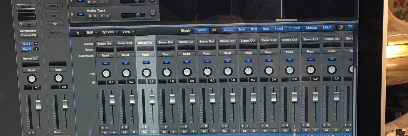Viewport: 408px width, 136px height.
Task: Open the Channel EQ plug-in slot
Action: [x=28, y=35]
